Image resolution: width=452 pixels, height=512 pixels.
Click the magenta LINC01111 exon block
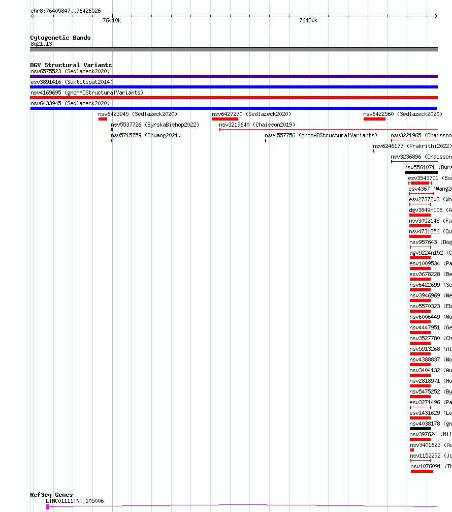48,507
